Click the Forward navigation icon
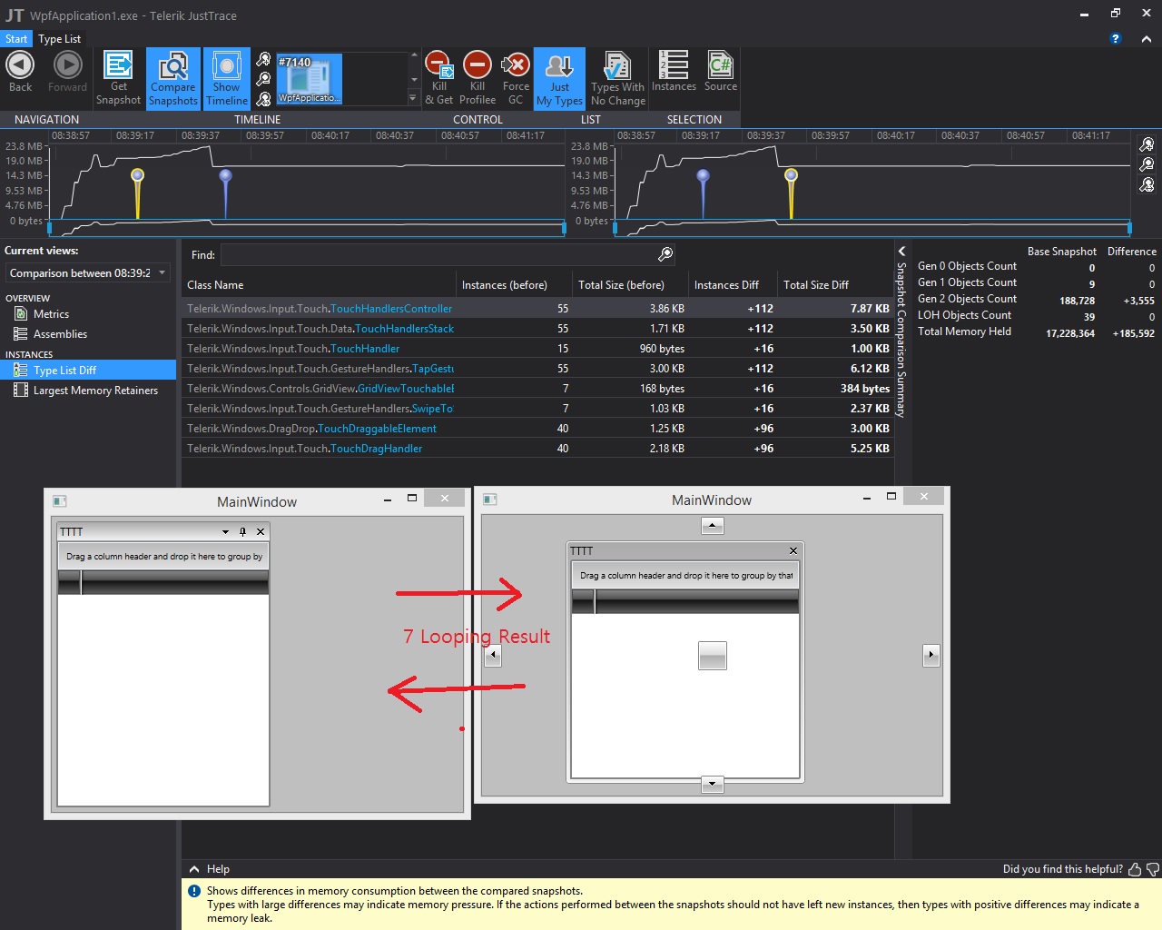 (x=67, y=72)
